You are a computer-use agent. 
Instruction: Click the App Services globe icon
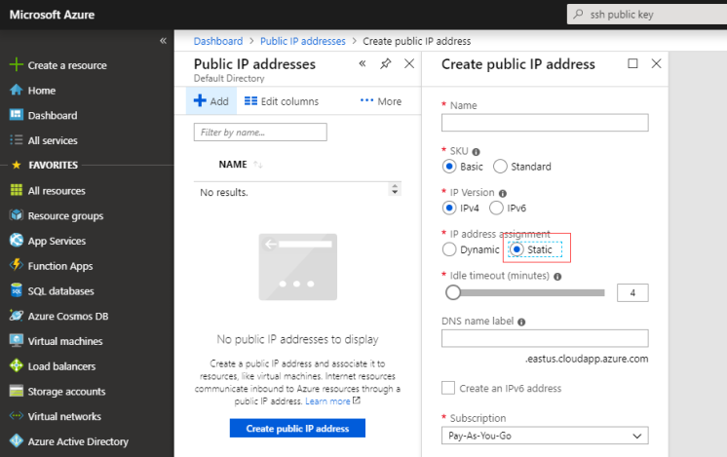(17, 240)
